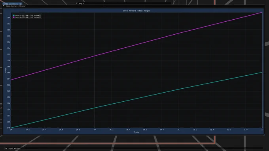Click the Frame x-axis label
The width and height of the screenshot is (269, 151).
pyautogui.click(x=136, y=132)
